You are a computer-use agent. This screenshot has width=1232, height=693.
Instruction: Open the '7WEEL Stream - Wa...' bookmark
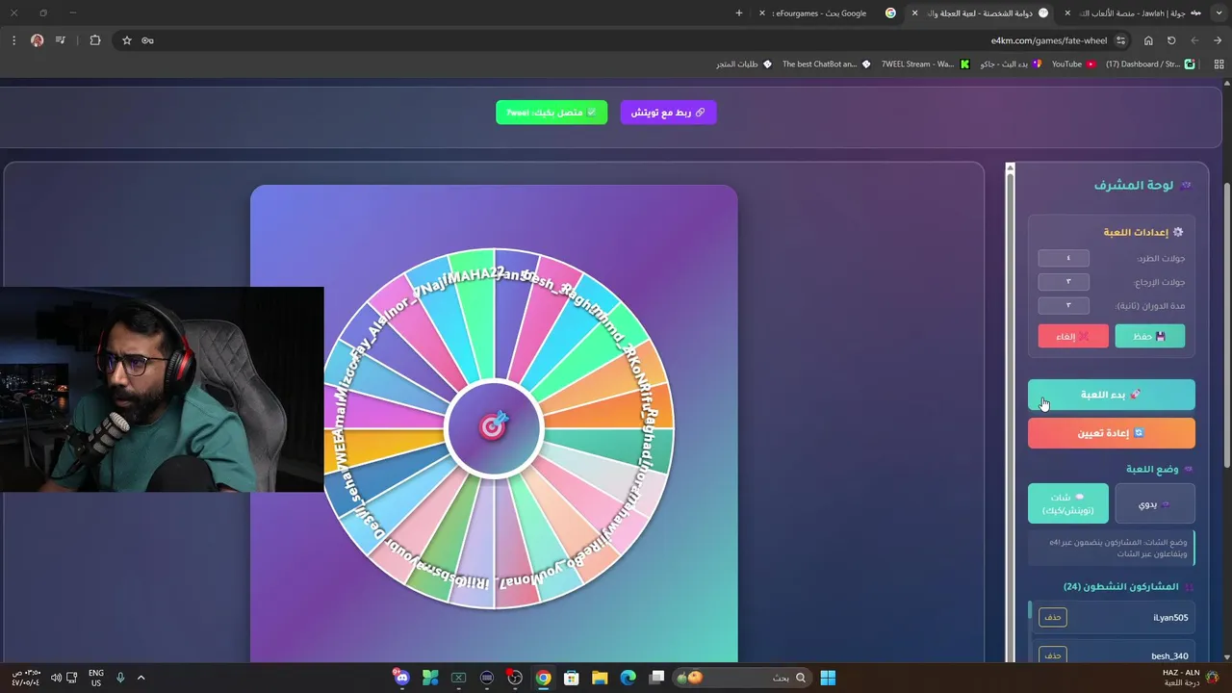pyautogui.click(x=925, y=64)
